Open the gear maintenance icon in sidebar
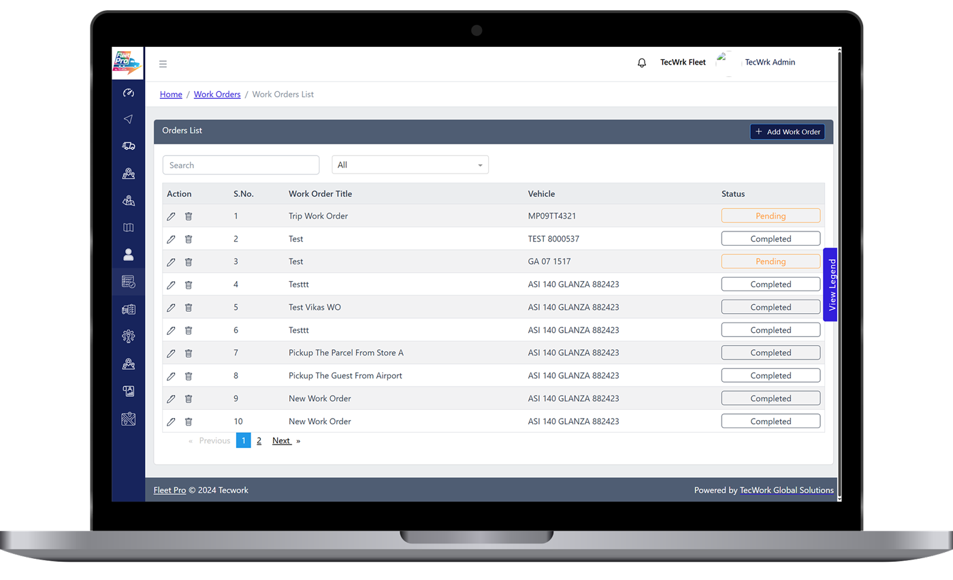 coord(129,336)
